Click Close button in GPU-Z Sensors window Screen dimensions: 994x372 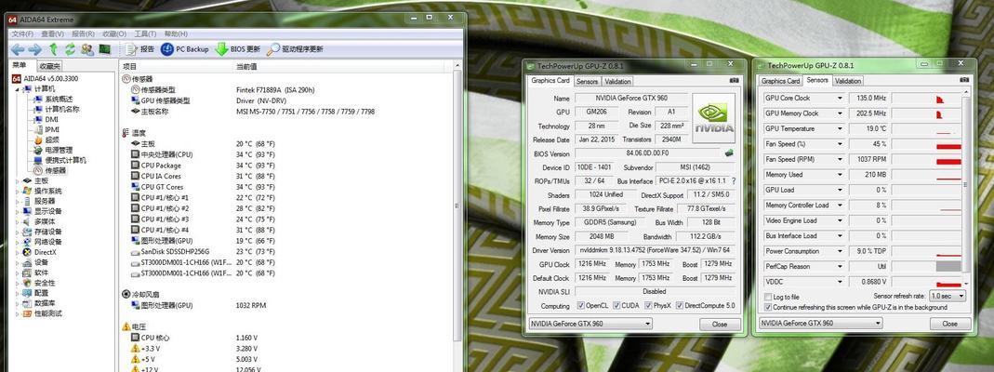point(949,324)
